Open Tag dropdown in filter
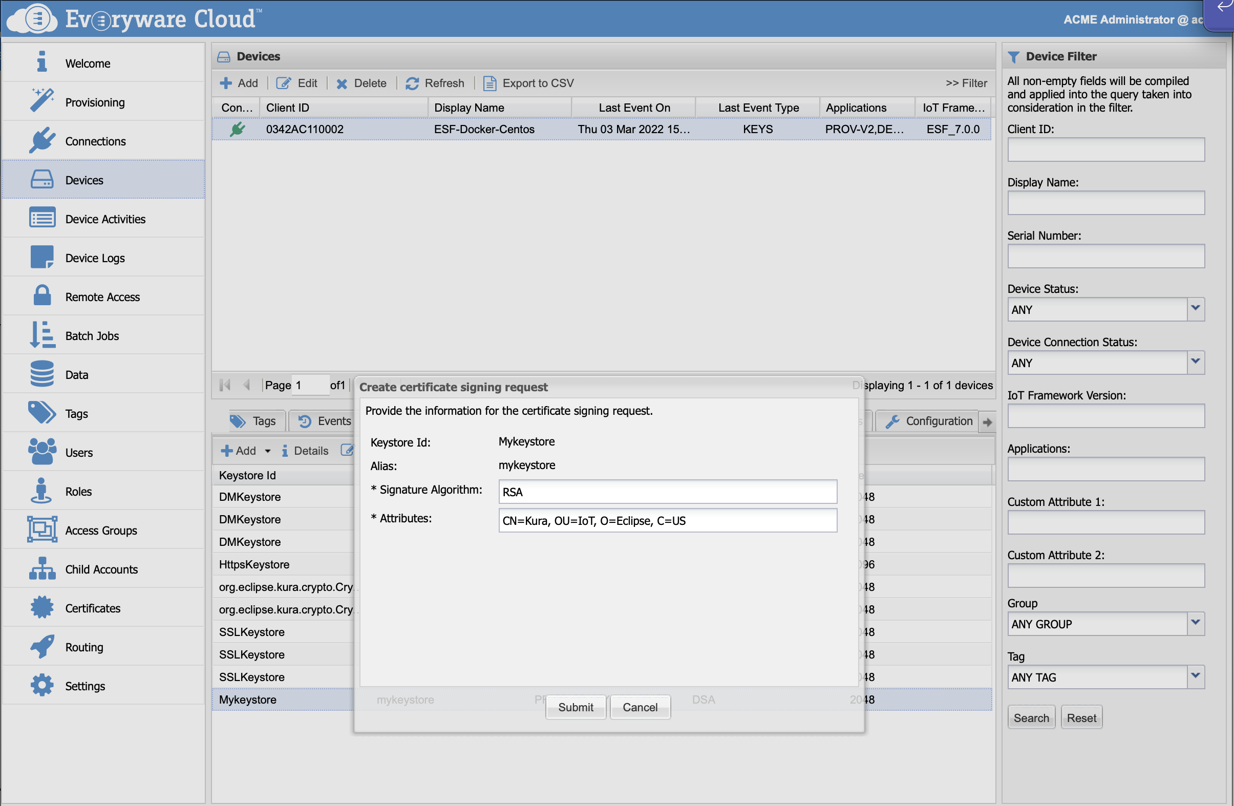The width and height of the screenshot is (1234, 806). click(x=1195, y=677)
